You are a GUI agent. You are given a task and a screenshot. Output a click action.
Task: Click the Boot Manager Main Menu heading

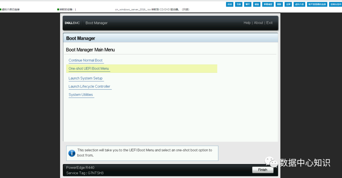pos(90,50)
